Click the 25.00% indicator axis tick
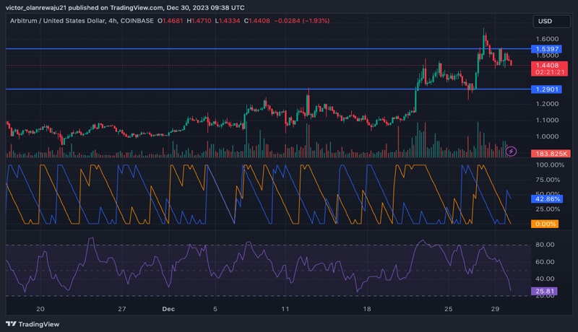The width and height of the screenshot is (578, 332). 548,209
